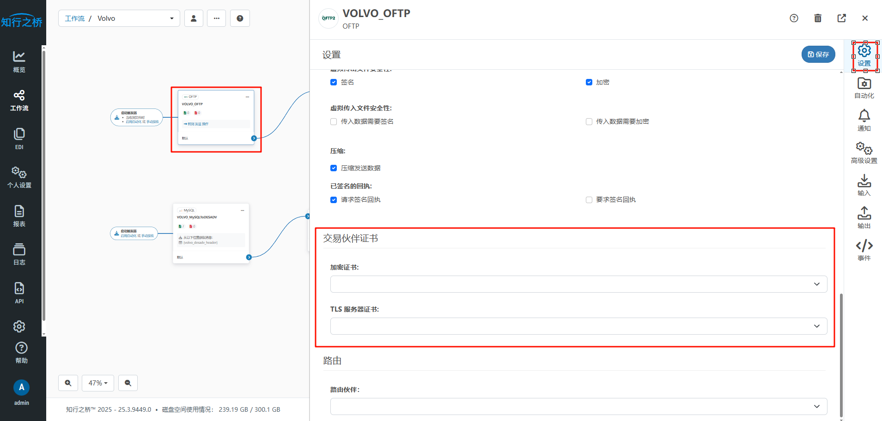The width and height of the screenshot is (882, 421).
Task: Delete connector using trash icon
Action: [817, 18]
